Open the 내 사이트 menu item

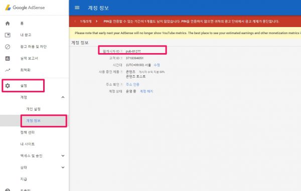pos(28,144)
